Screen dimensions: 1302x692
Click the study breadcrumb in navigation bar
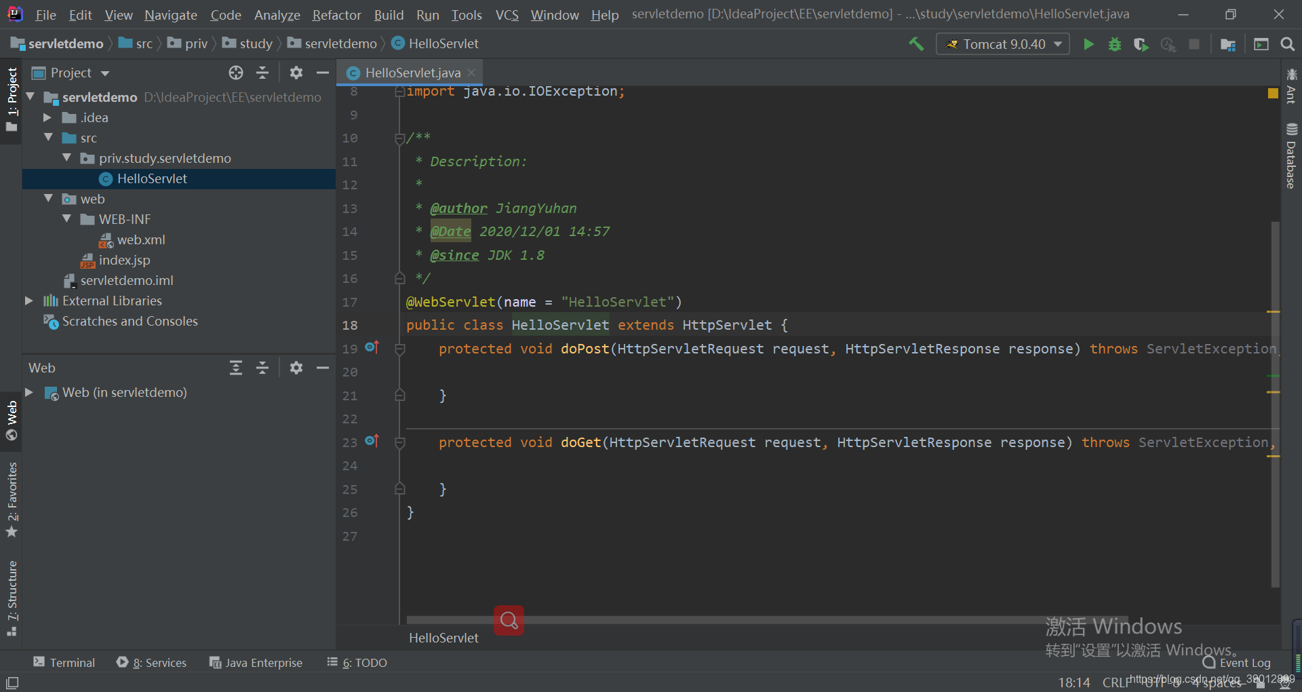[x=248, y=44]
